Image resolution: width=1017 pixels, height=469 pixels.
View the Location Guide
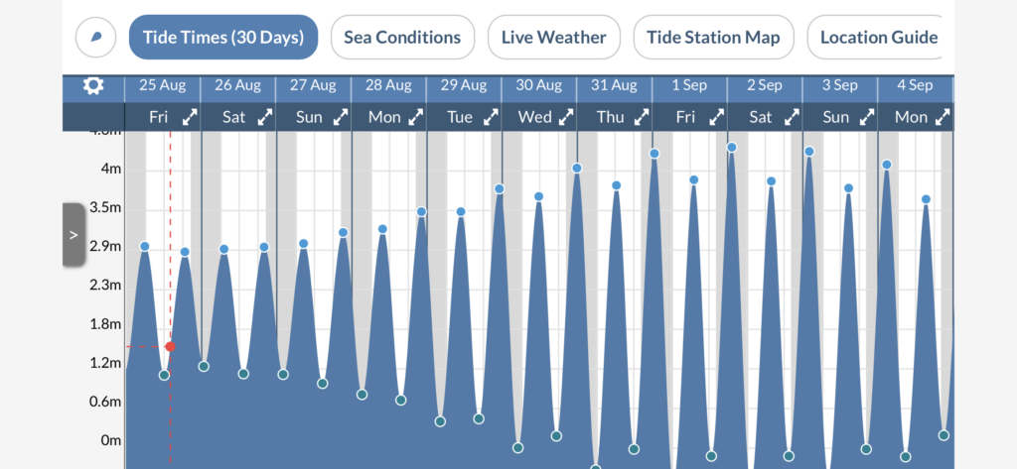pyautogui.click(x=878, y=38)
